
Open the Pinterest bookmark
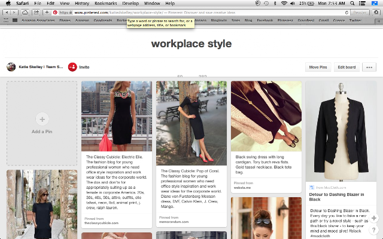coord(285,20)
